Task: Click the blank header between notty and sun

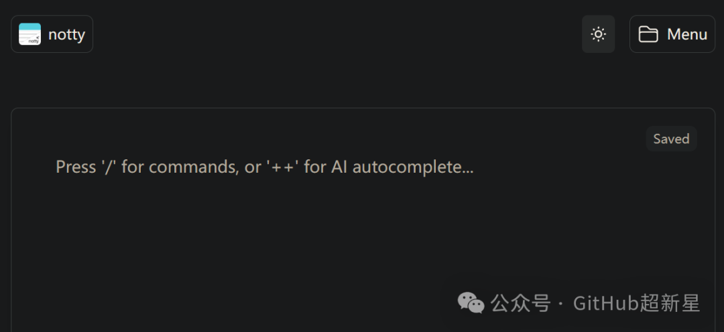Action: pyautogui.click(x=337, y=34)
